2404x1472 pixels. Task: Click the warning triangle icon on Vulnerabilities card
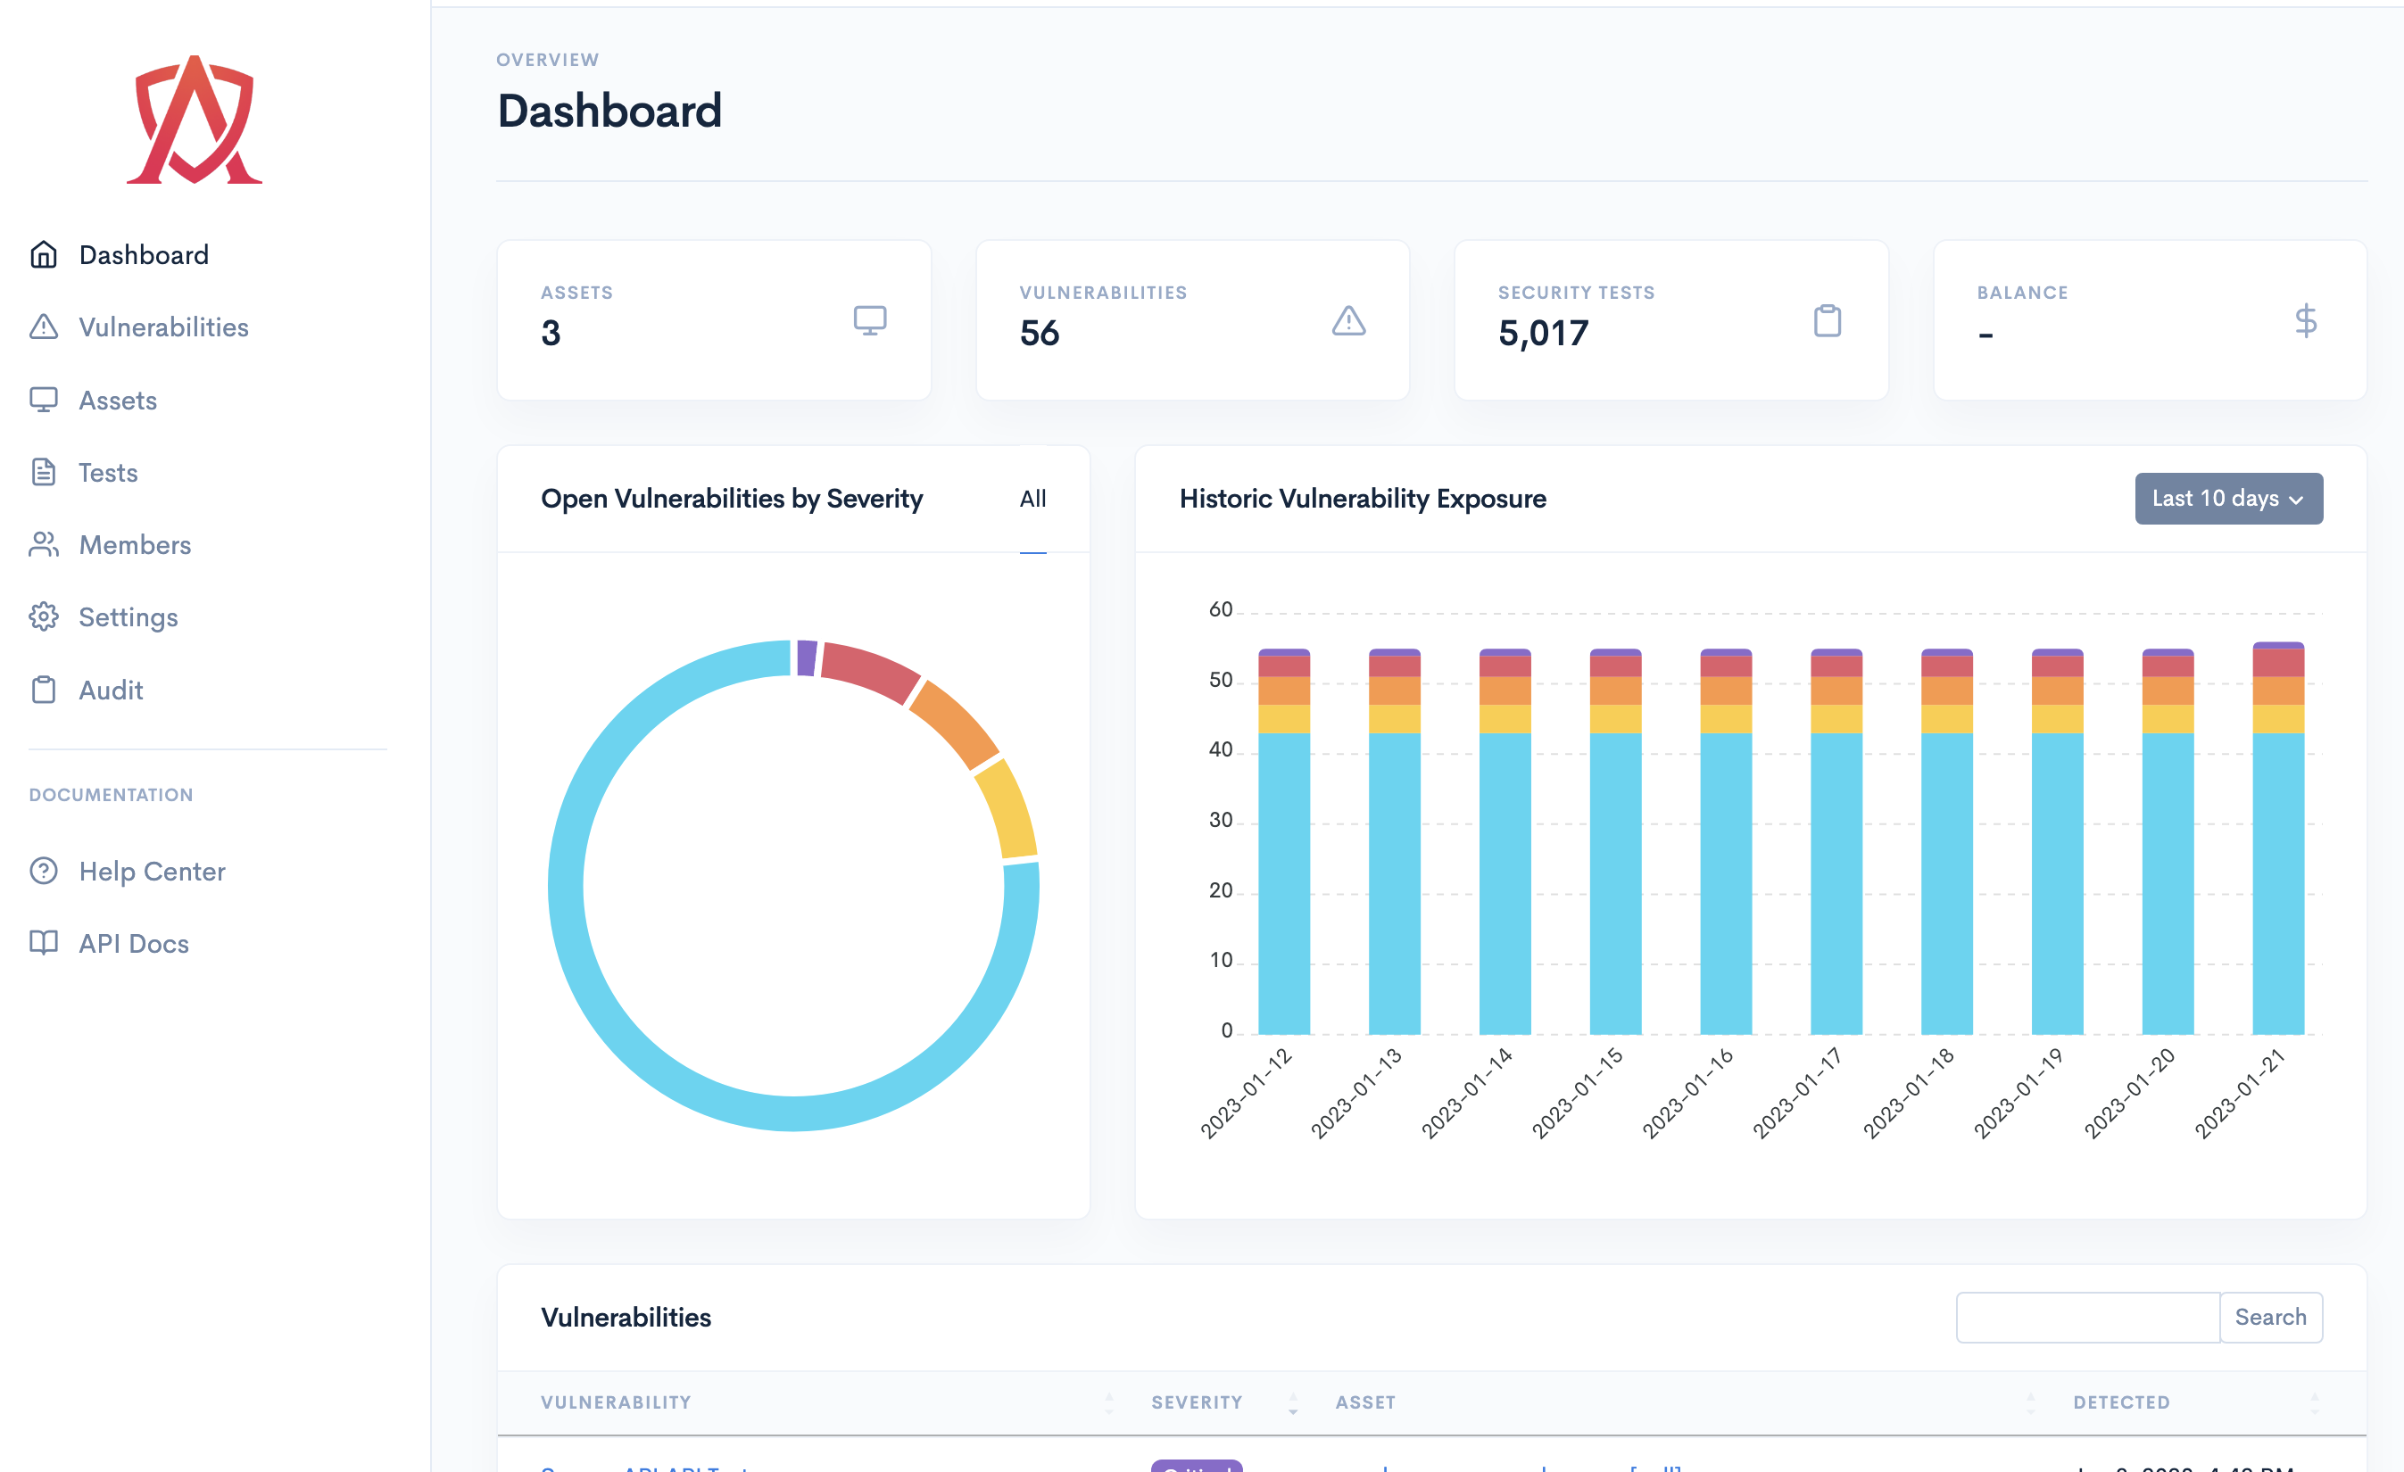1348,320
